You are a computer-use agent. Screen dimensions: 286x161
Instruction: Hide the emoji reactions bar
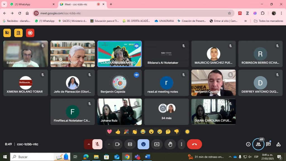click(143, 144)
